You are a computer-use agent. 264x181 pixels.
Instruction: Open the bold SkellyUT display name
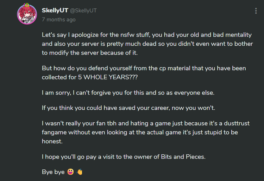click(55, 11)
